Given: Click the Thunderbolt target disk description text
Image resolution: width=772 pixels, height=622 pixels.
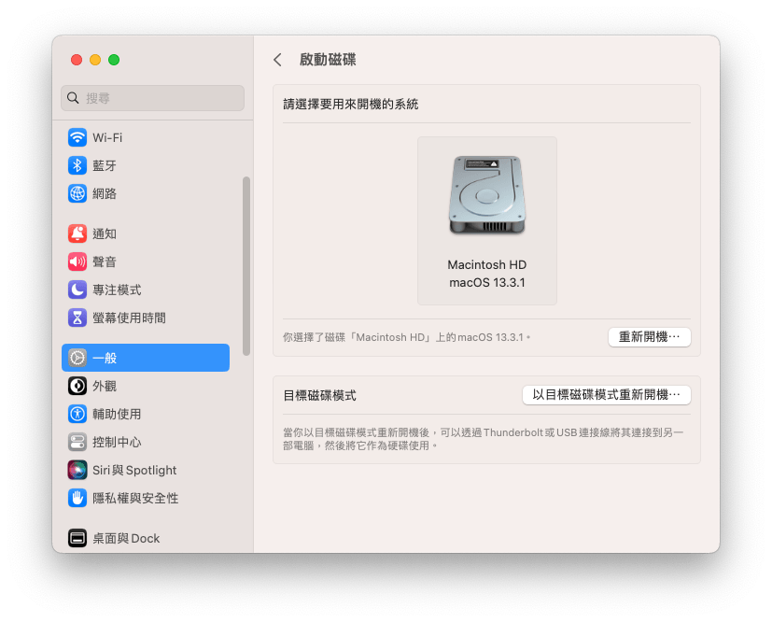Looking at the screenshot, I should point(483,439).
